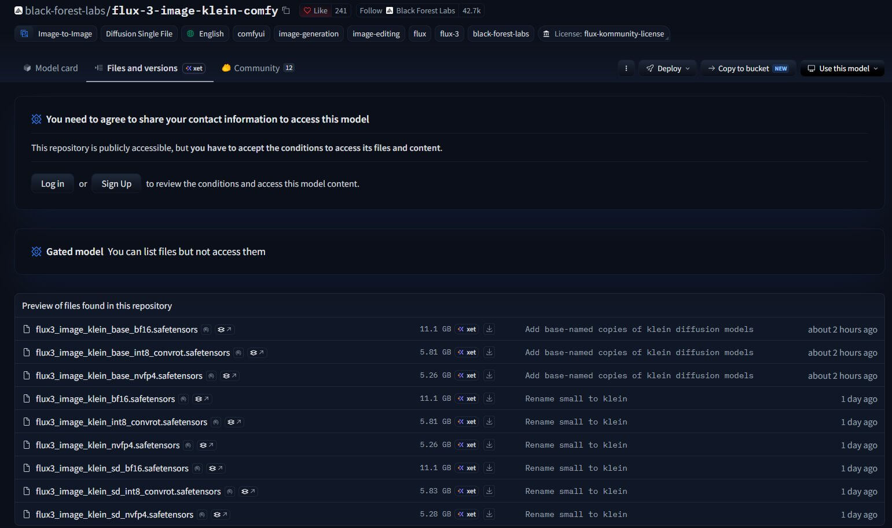The image size is (892, 528).
Task: Download flux3_image_klein_sd_bf16.safetensors via download icon
Action: pos(489,468)
